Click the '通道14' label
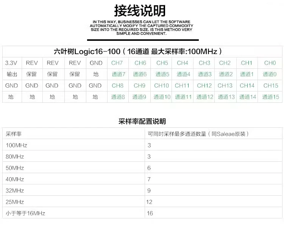Image resolution: width=284 pixels, height=229 pixels. 248,97
